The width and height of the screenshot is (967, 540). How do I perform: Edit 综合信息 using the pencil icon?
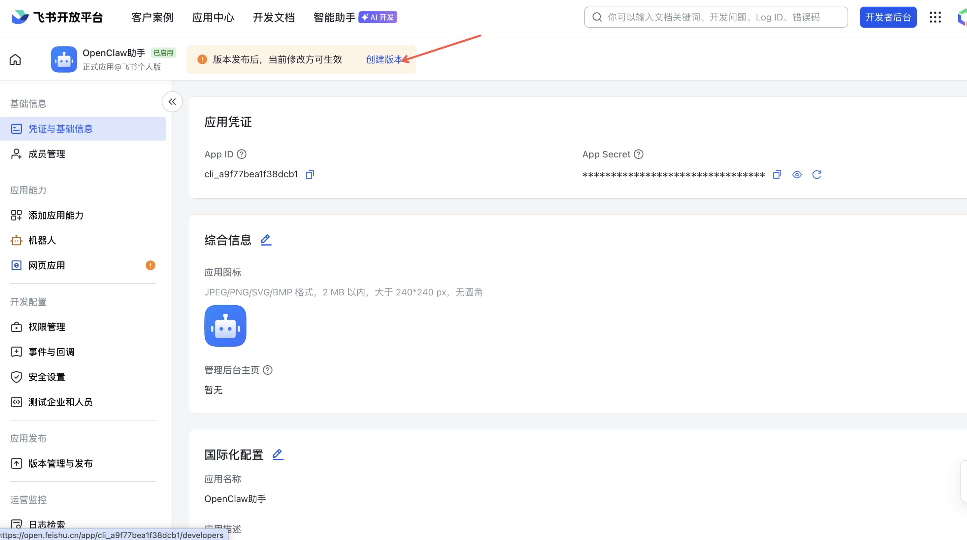[266, 240]
